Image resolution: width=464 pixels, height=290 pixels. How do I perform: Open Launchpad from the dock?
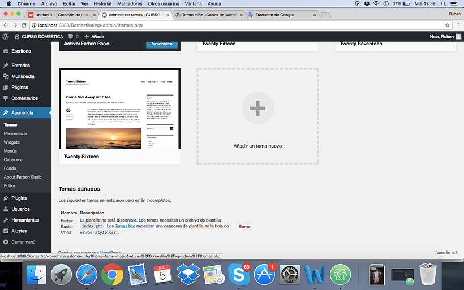point(61,275)
